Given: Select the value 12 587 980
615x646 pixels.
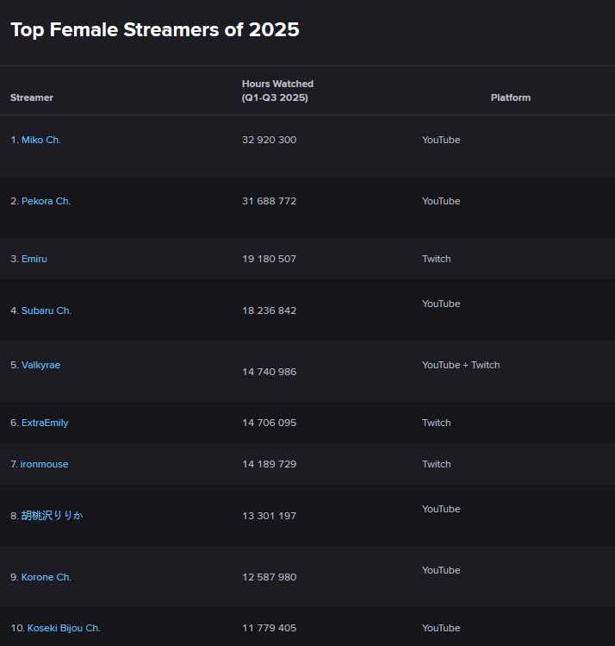Looking at the screenshot, I should (x=269, y=577).
